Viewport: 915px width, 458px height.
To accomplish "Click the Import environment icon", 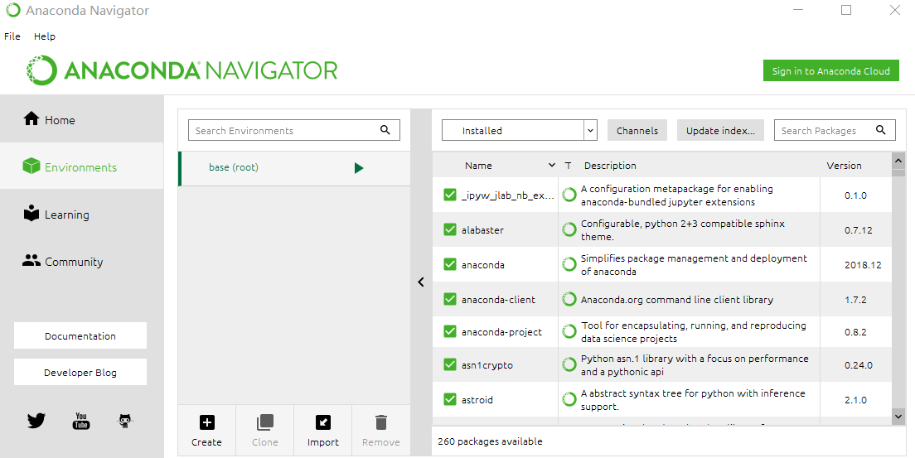I will click(x=322, y=422).
